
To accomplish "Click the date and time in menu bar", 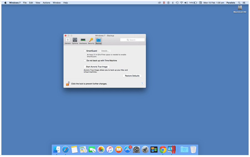I will [214, 3].
